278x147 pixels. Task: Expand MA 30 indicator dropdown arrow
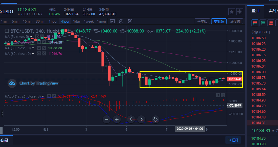[x=33, y=48]
